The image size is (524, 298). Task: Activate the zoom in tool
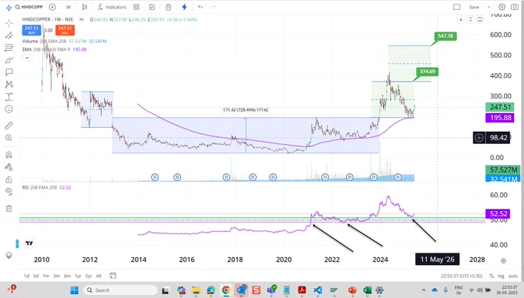pos(9,138)
